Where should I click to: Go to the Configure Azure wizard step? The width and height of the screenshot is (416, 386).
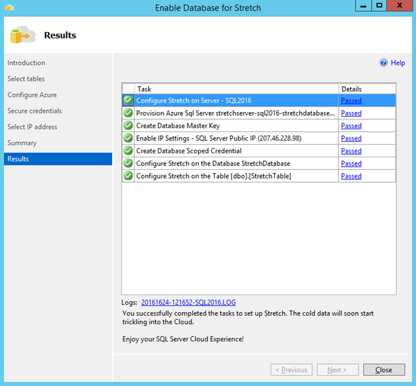pos(32,95)
